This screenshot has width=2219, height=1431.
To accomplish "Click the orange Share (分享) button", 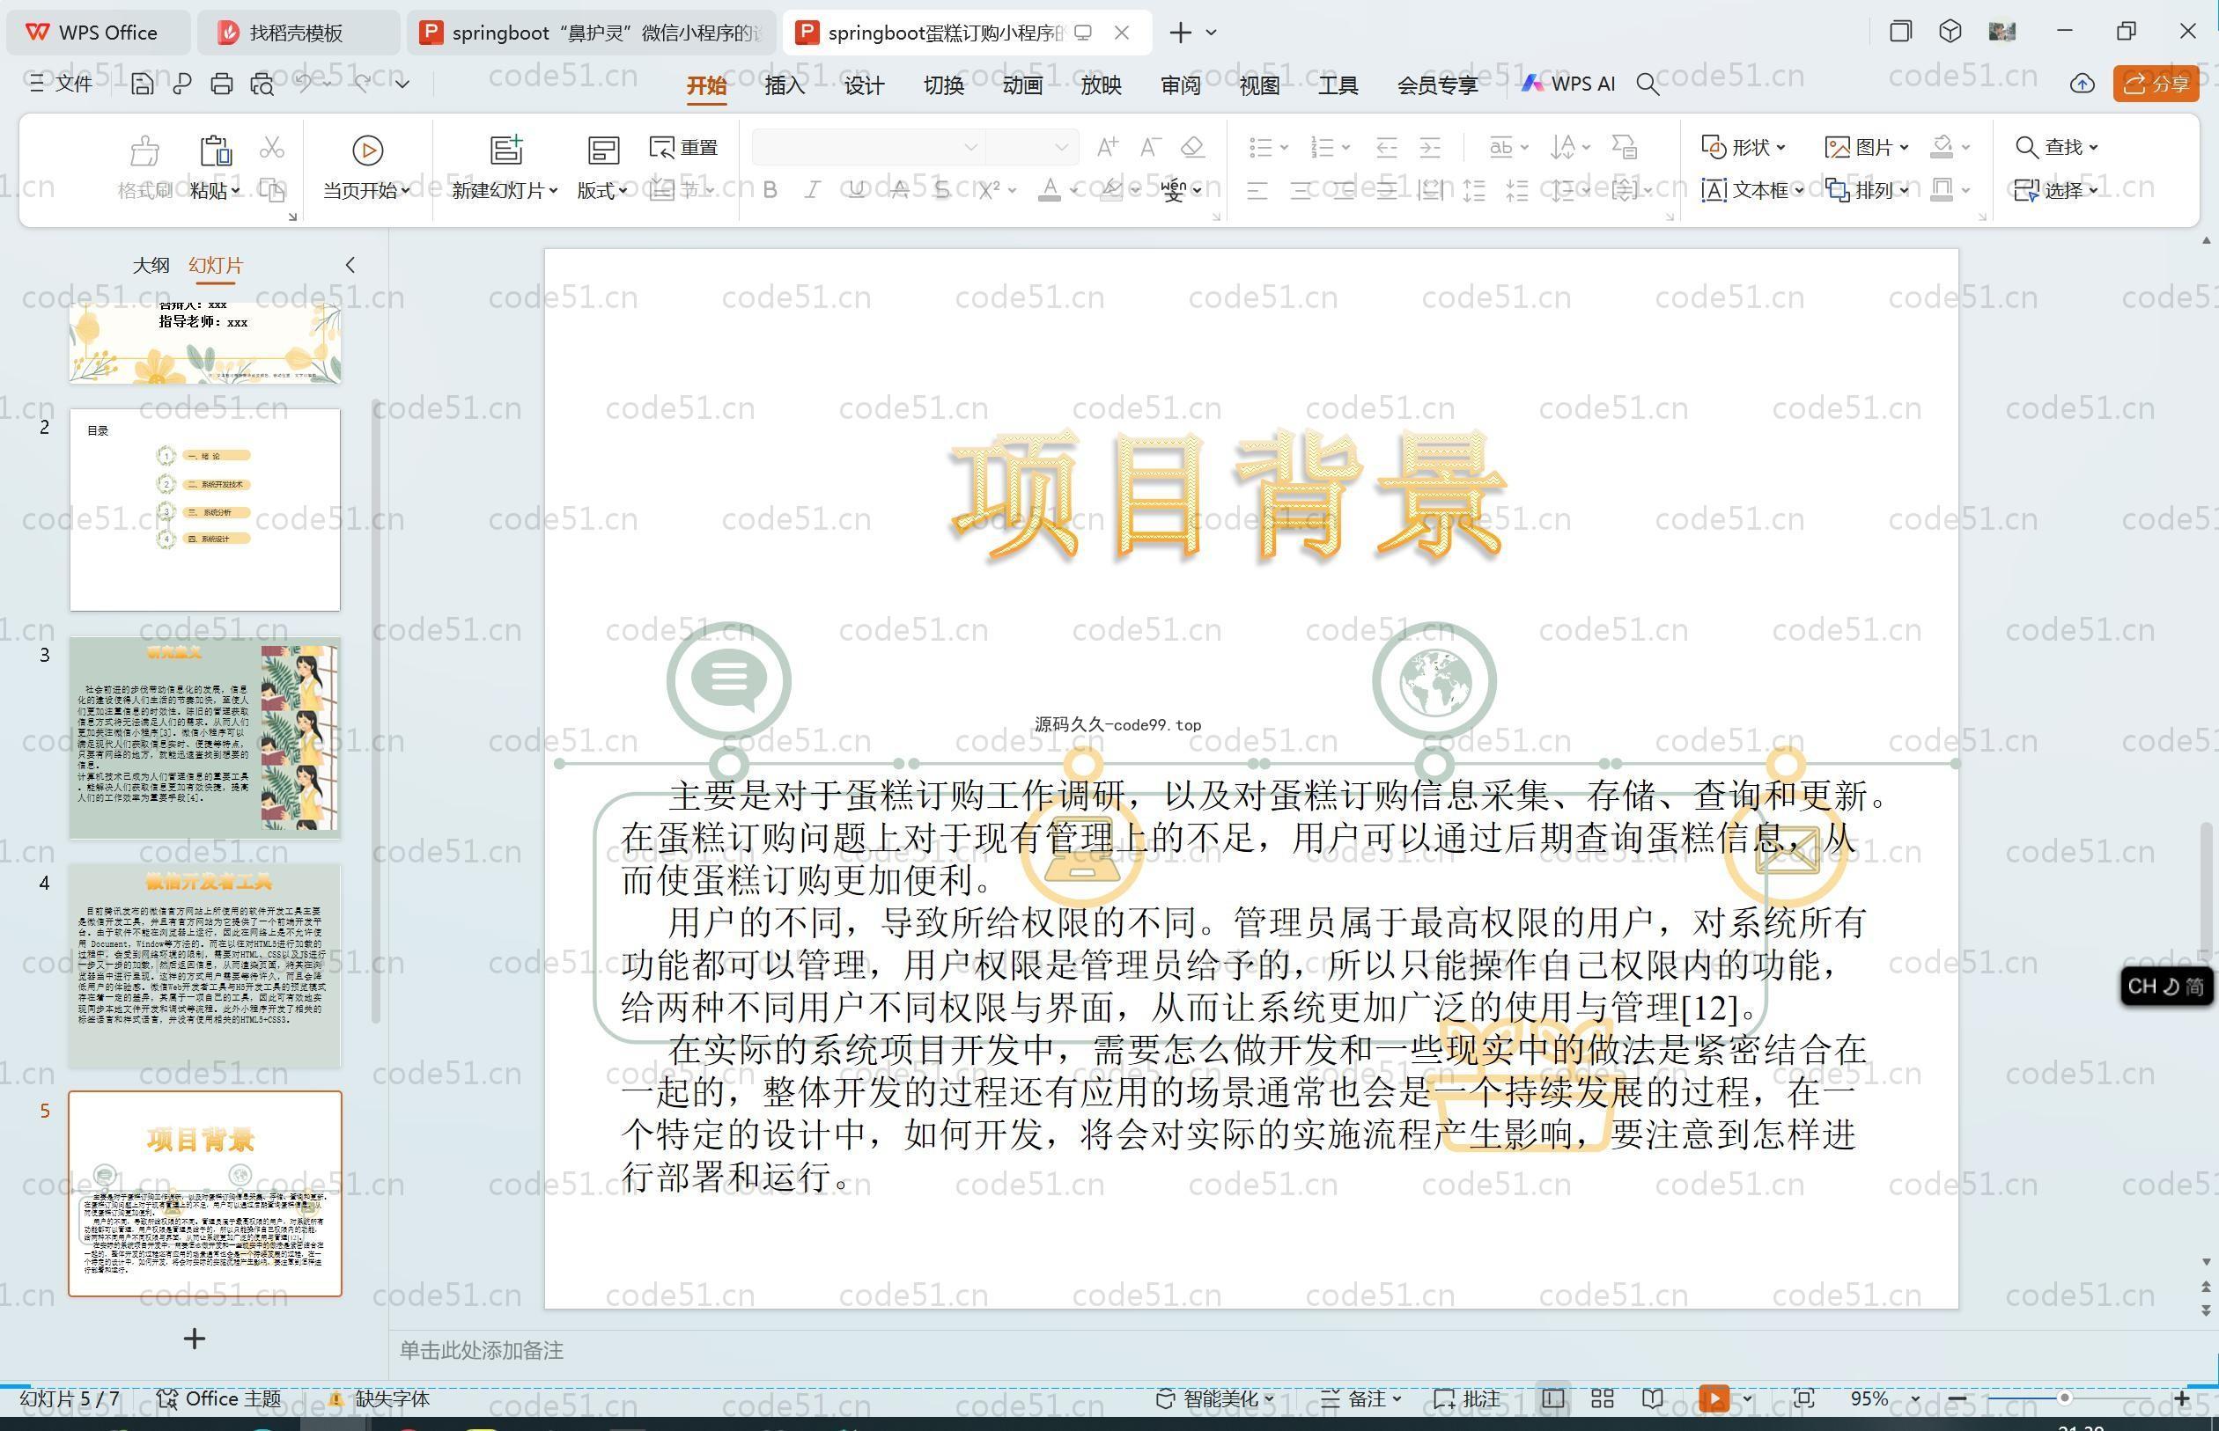I will pos(2156,84).
